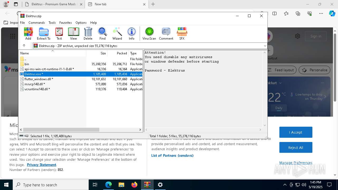Click Reject All in the consent dialog

click(296, 148)
